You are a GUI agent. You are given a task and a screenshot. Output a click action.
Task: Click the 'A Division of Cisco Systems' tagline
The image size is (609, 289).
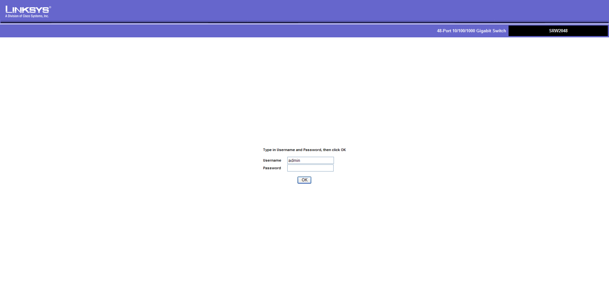click(27, 16)
